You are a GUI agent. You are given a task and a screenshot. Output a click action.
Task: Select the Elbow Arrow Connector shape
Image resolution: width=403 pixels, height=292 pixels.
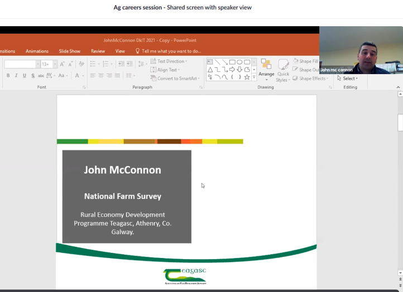pyautogui.click(x=225, y=70)
